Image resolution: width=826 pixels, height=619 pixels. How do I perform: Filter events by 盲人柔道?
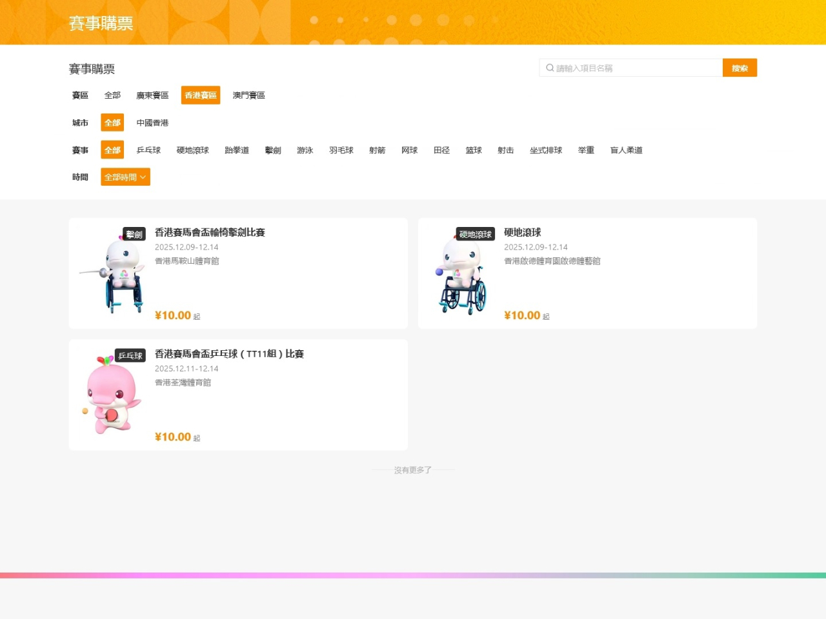[x=626, y=150]
